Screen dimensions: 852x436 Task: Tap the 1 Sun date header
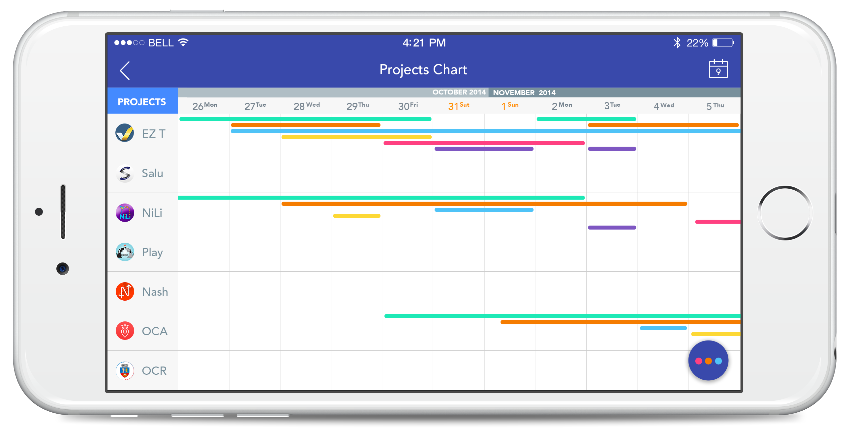[510, 106]
